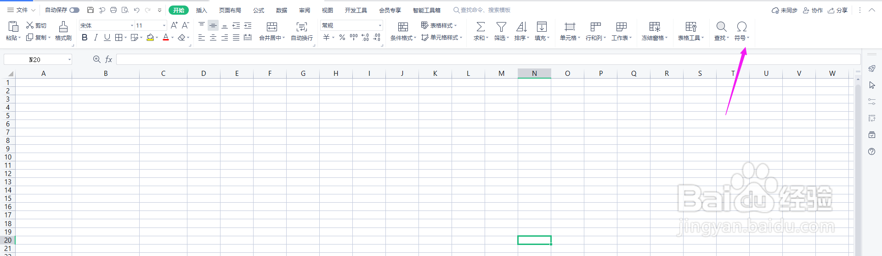Switch to the 插入 tab
Screen dimensions: 882x256
tap(201, 10)
